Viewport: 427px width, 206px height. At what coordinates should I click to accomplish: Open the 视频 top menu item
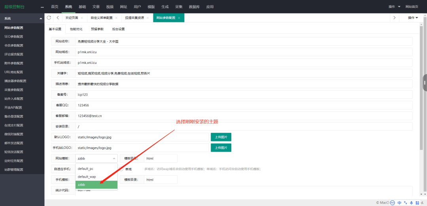110,7
